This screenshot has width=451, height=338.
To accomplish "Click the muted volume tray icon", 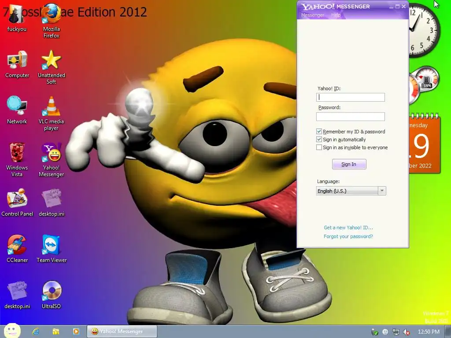I will pyautogui.click(x=407, y=332).
